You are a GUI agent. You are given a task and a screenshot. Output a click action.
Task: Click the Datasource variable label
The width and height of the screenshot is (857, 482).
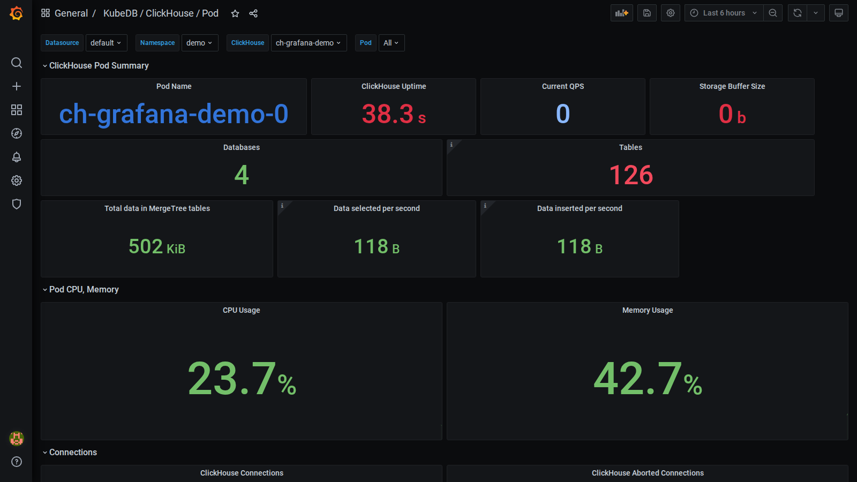pyautogui.click(x=62, y=43)
